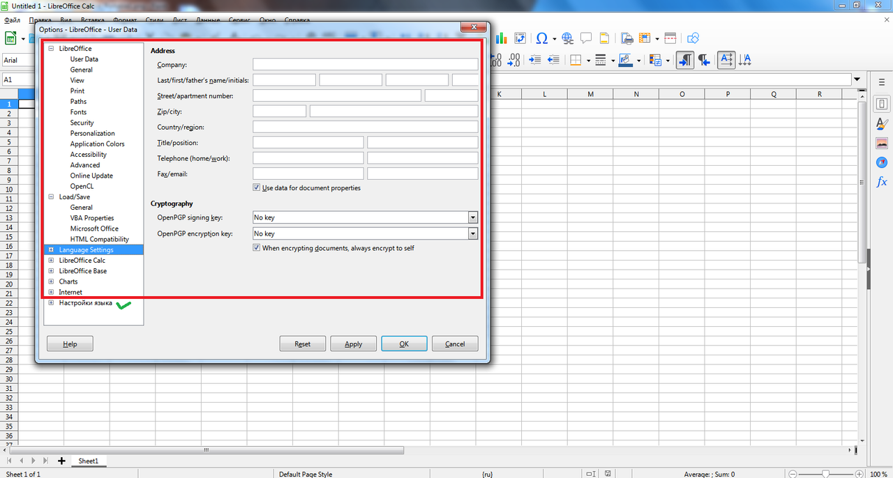The width and height of the screenshot is (893, 478).
Task: Add a new sheet with plus icon
Action: [x=61, y=461]
